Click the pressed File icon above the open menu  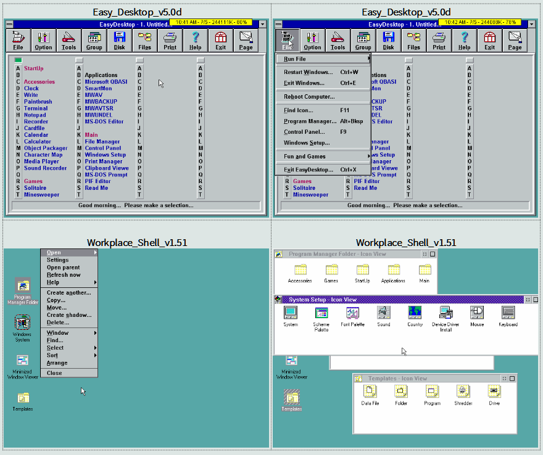[x=287, y=41]
